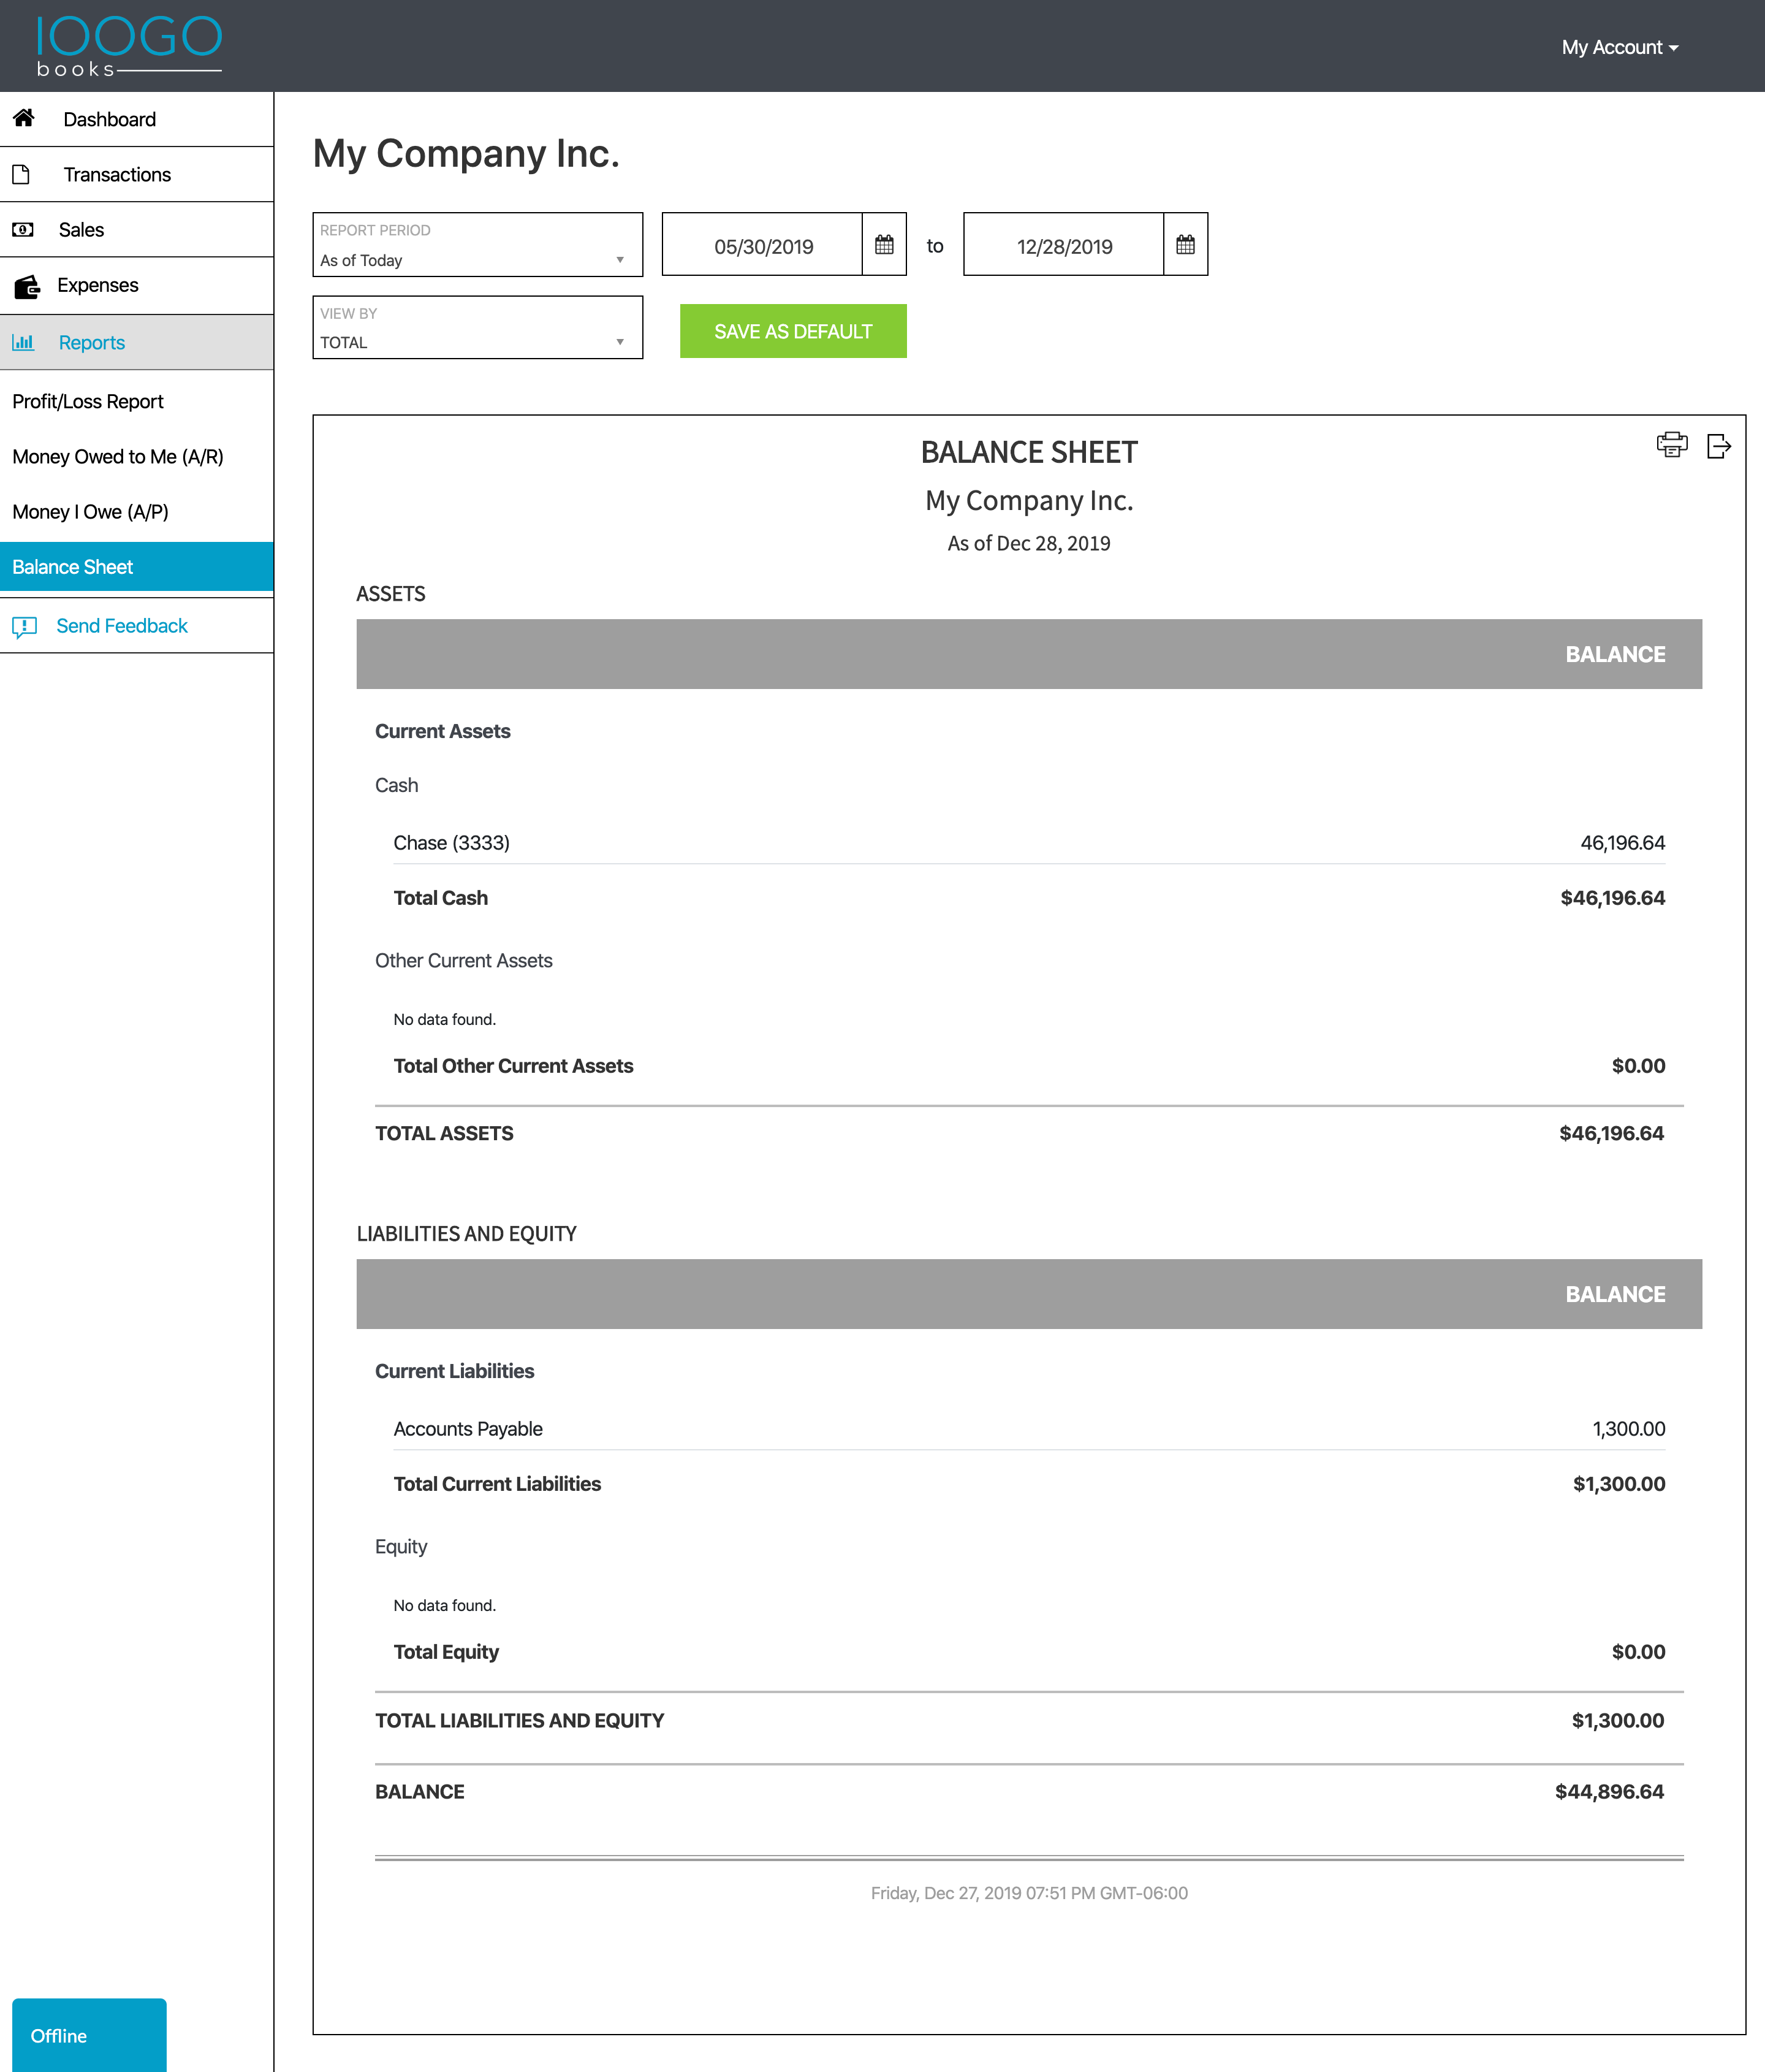This screenshot has width=1765, height=2072.
Task: Click the Chase (3333) account row
Action: tap(1029, 843)
